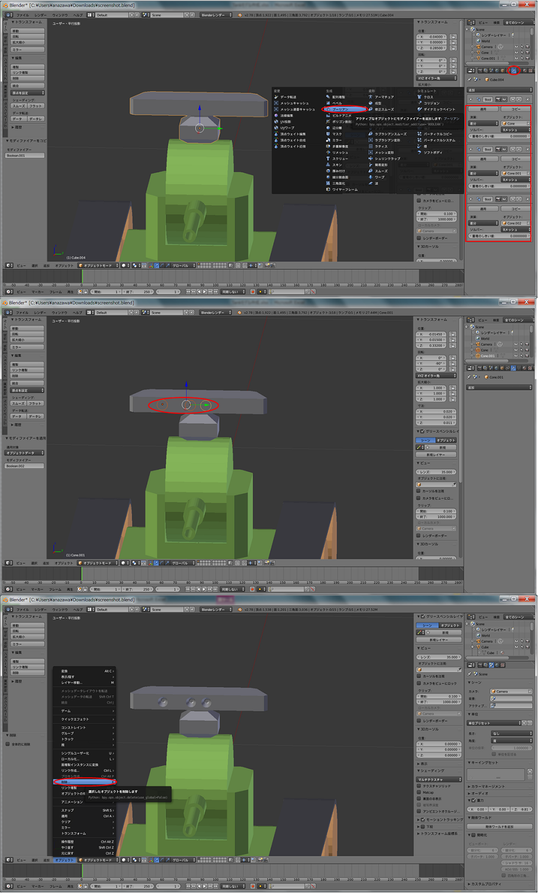
Task: Open the circled wrench Modifiers properties tab
Action: 514,71
